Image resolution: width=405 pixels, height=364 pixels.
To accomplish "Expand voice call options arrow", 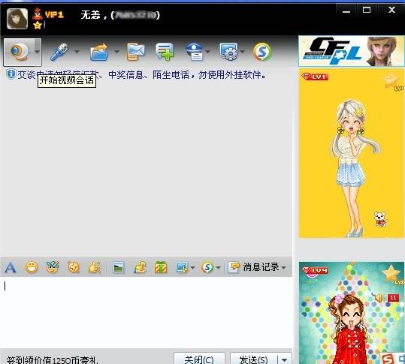I will coord(77,52).
